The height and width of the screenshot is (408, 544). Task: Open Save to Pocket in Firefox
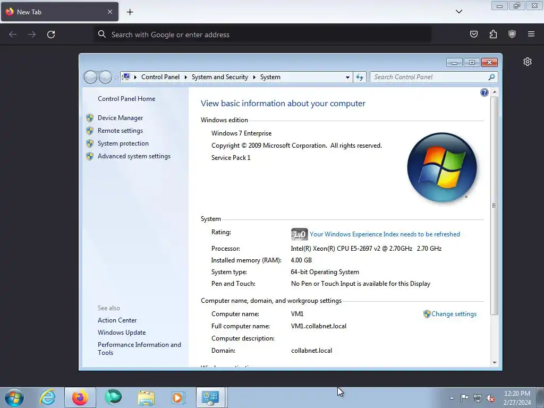(473, 34)
